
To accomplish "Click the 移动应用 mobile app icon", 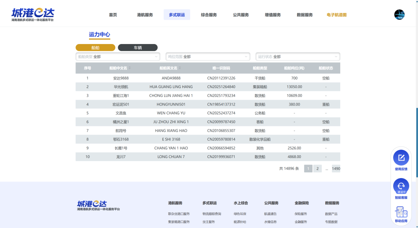I will (401, 213).
